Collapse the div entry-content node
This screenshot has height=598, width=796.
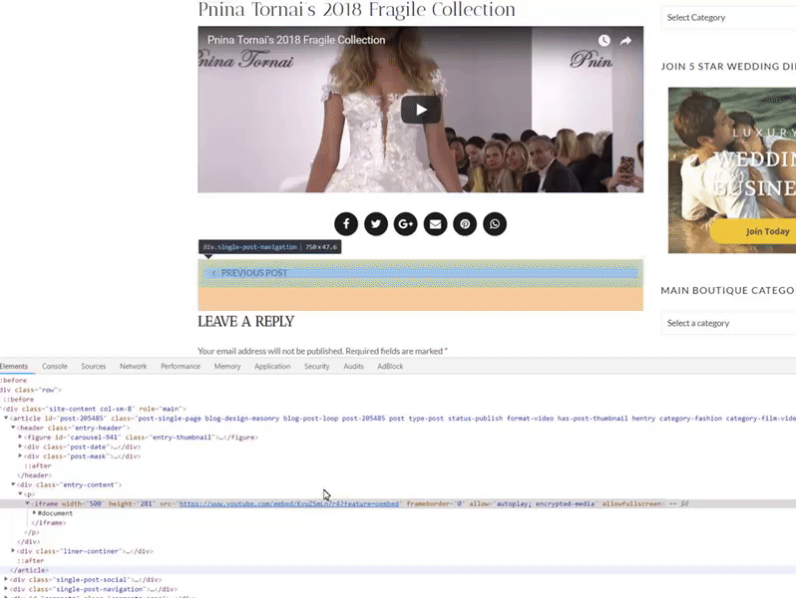point(13,484)
